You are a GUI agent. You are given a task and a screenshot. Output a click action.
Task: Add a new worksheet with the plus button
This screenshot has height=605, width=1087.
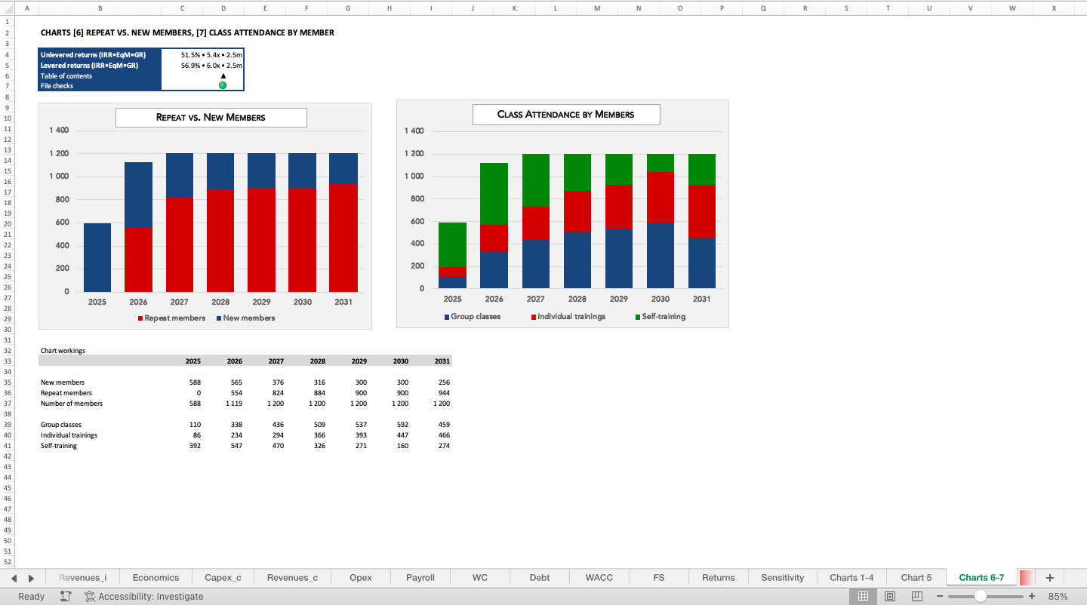[x=1049, y=577]
